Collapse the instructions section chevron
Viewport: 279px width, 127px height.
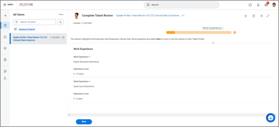click(213, 43)
